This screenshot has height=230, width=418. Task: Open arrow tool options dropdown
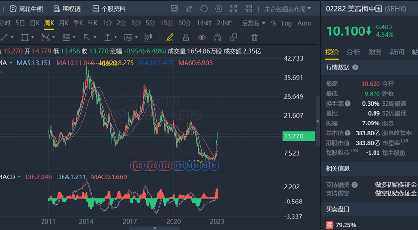point(95,37)
